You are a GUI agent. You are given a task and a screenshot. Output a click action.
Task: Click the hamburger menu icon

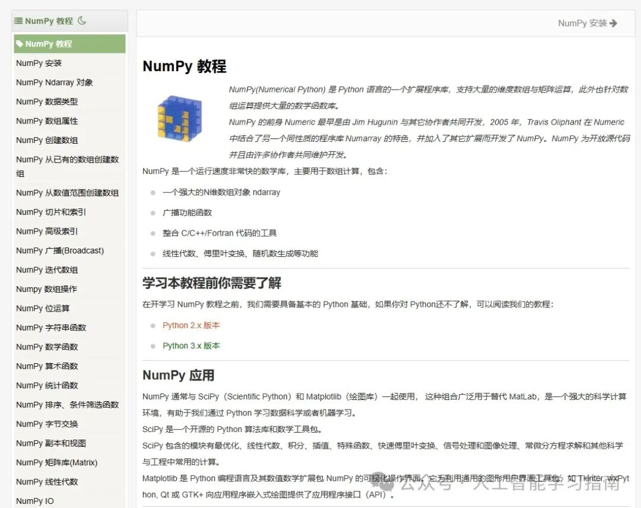[x=20, y=20]
